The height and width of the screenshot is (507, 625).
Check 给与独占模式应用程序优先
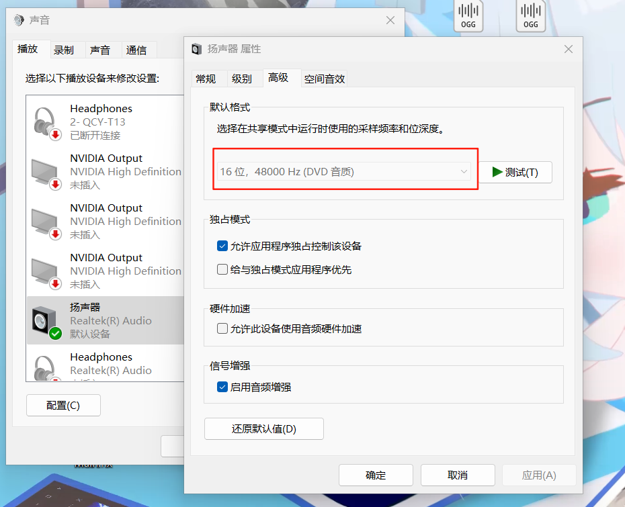pyautogui.click(x=222, y=270)
